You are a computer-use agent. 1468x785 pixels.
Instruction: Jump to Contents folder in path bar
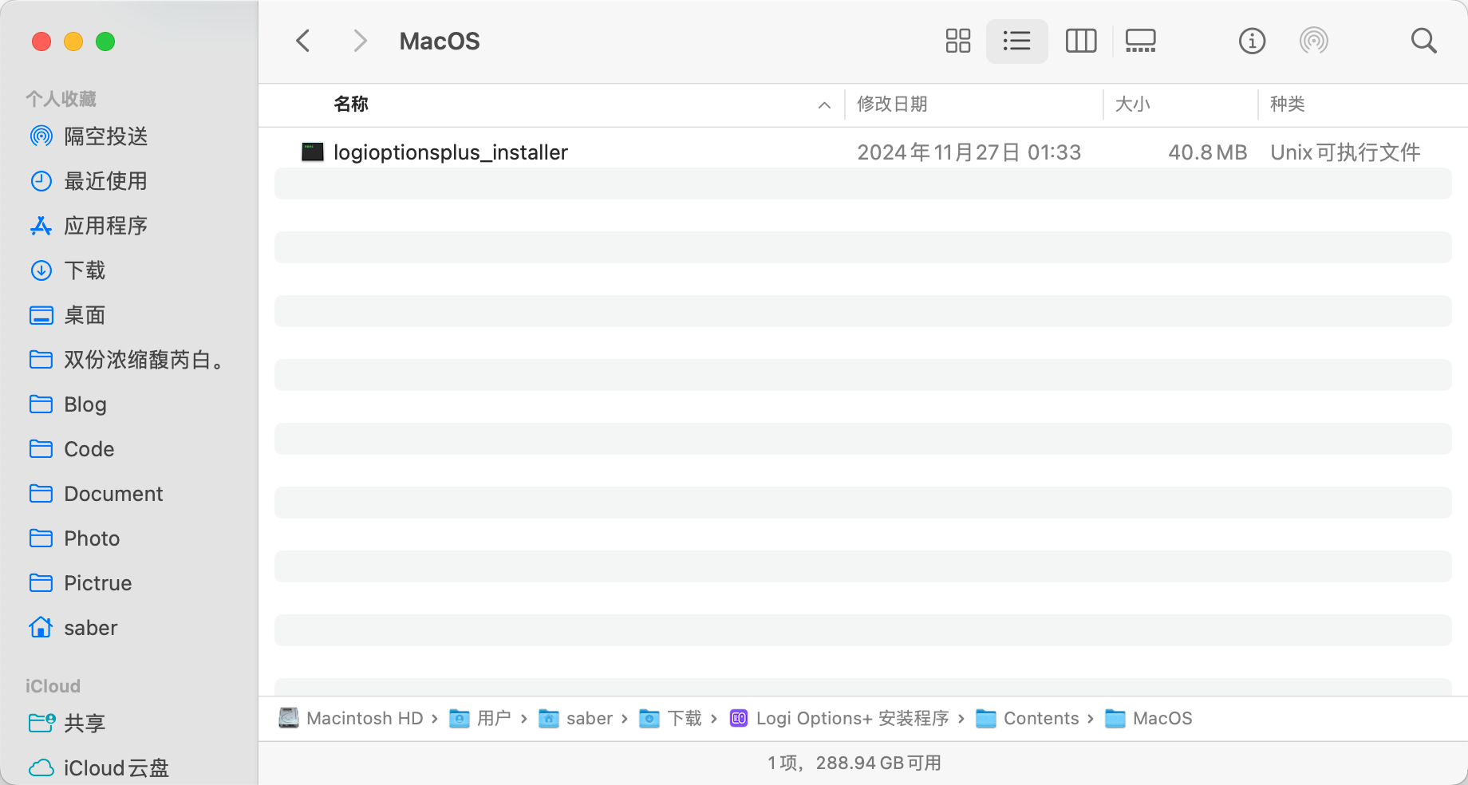[1040, 719]
